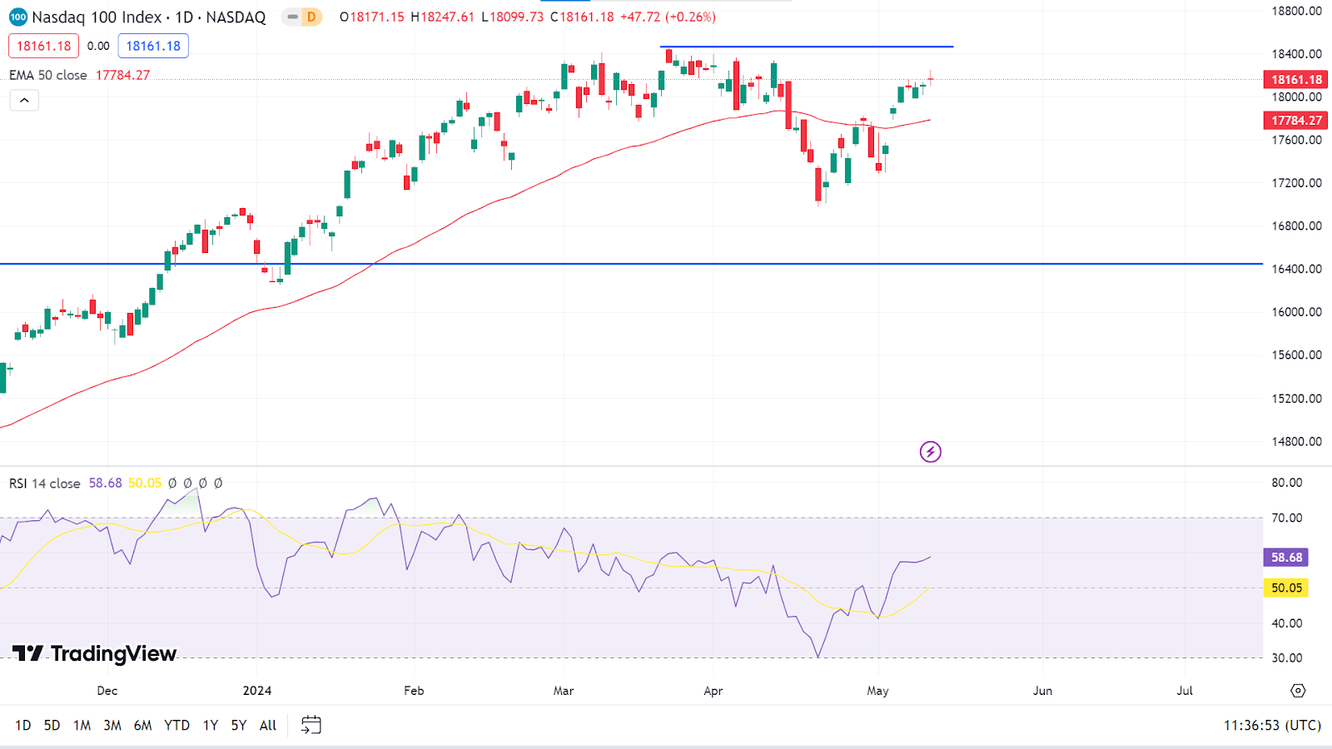This screenshot has height=749, width=1332.
Task: Click the current price label 18161.18 on axis
Action: coord(1296,80)
